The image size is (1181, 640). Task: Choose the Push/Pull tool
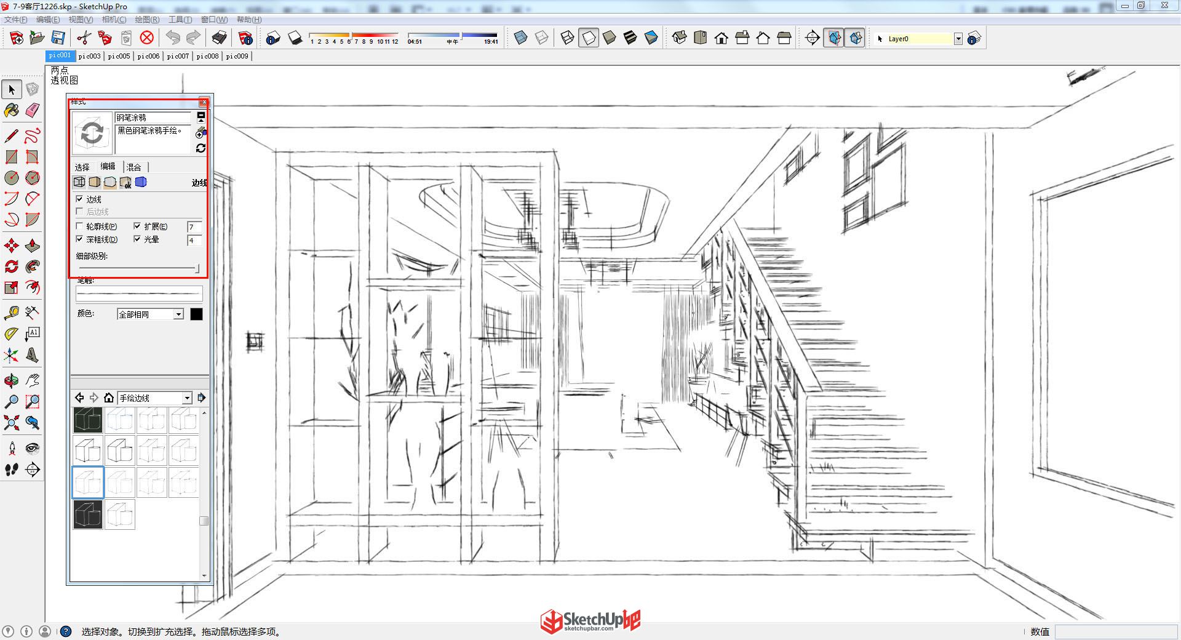[33, 246]
